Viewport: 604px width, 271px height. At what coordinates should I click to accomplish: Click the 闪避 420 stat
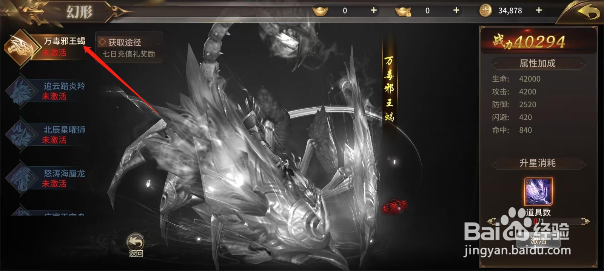[512, 117]
